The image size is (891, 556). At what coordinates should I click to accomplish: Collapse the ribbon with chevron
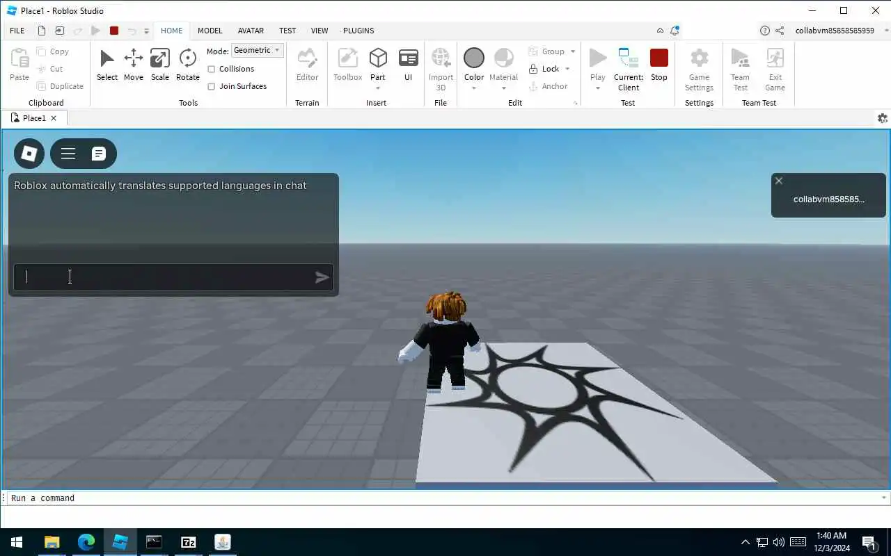(660, 31)
